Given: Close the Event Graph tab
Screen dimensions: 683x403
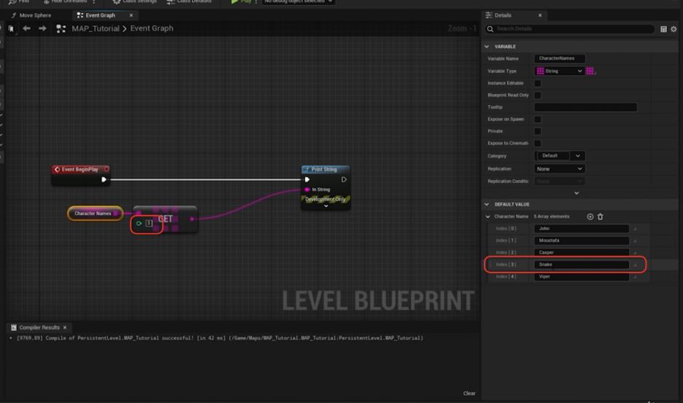Looking at the screenshot, I should (x=131, y=15).
